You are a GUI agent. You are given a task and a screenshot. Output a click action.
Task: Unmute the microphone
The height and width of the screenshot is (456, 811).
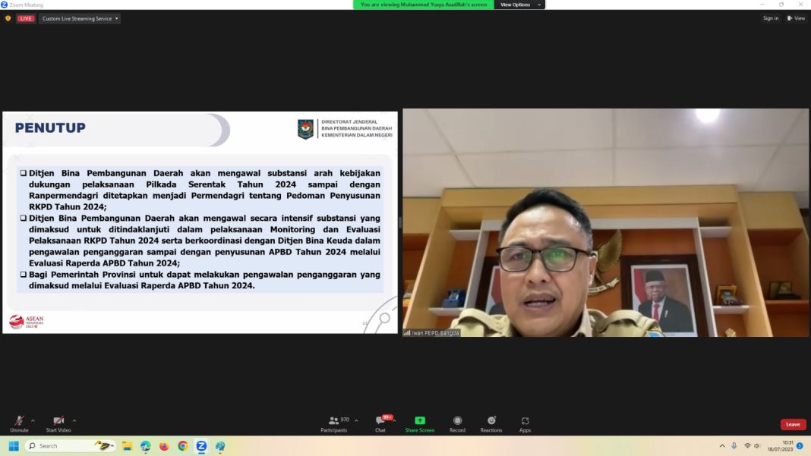(x=18, y=421)
